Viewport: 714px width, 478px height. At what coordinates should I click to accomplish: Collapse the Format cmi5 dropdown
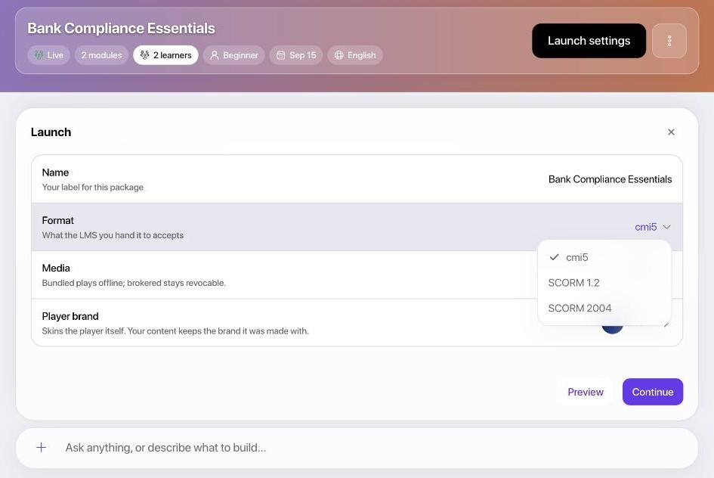coord(653,227)
